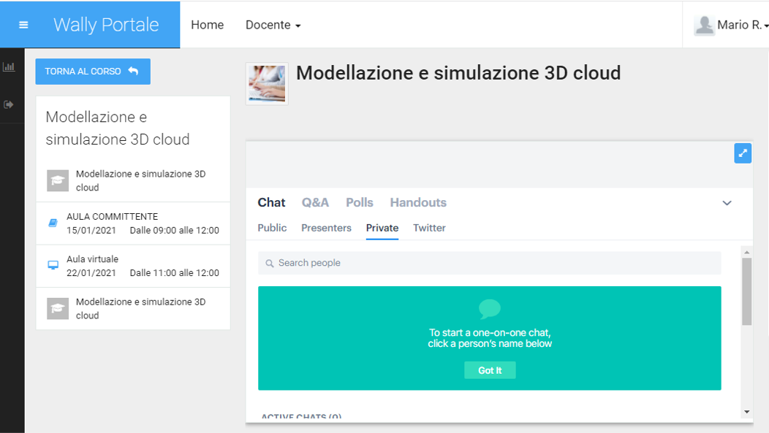The height and width of the screenshot is (433, 769).
Task: Click the logout arrow sidebar icon
Action: click(x=9, y=104)
